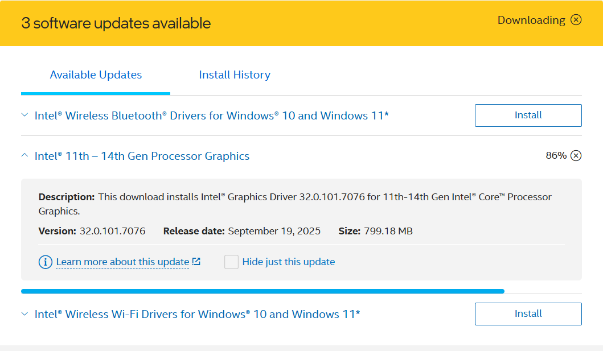Cancel the 86% graphics driver download
Image resolution: width=603 pixels, height=351 pixels.
tap(576, 156)
